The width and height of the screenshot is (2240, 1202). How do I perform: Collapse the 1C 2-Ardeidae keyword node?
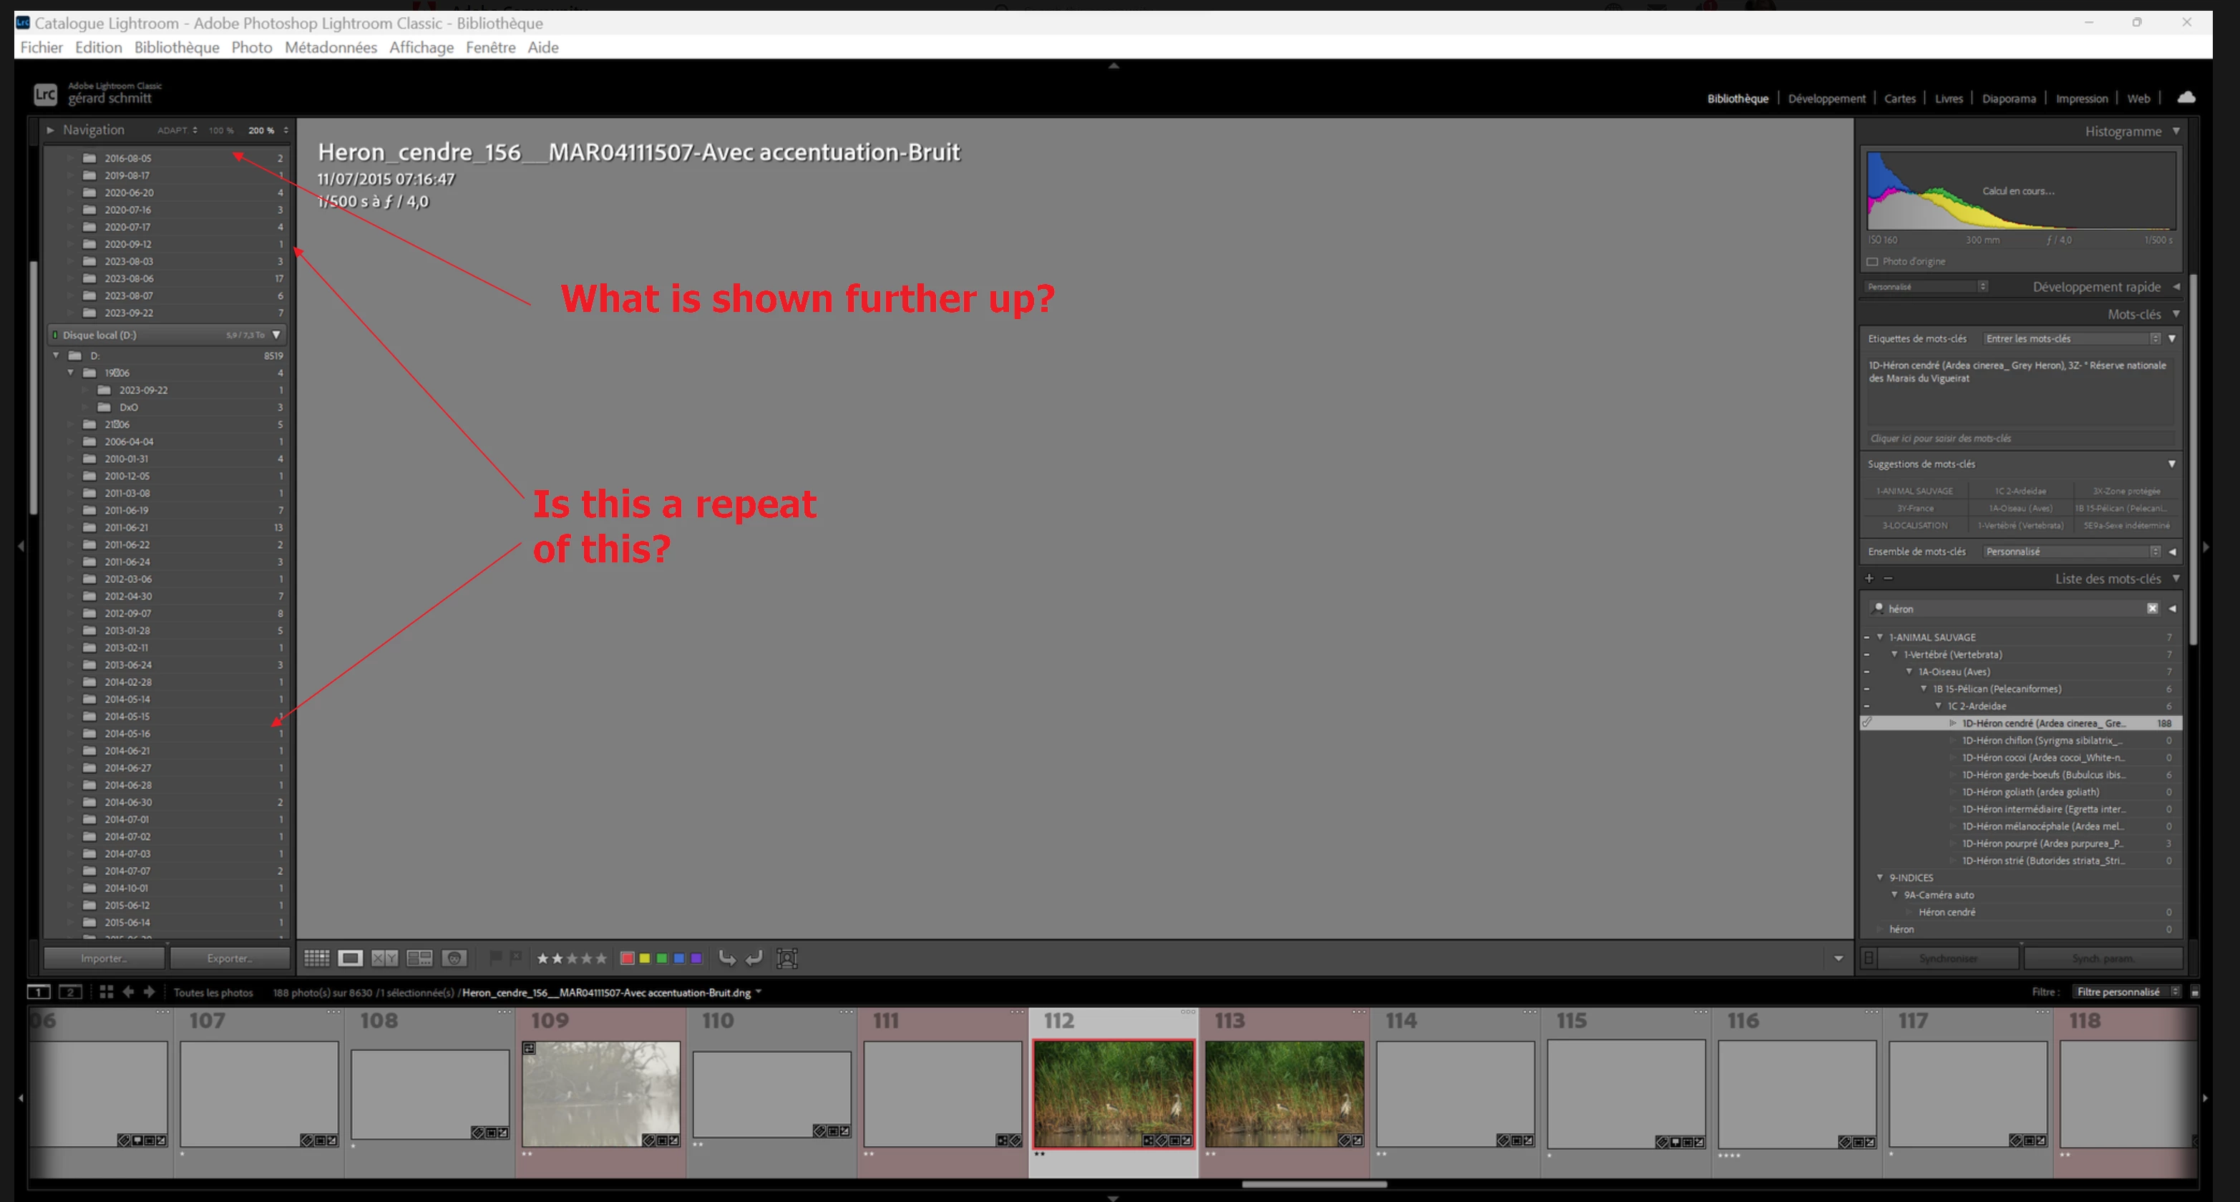click(1938, 705)
